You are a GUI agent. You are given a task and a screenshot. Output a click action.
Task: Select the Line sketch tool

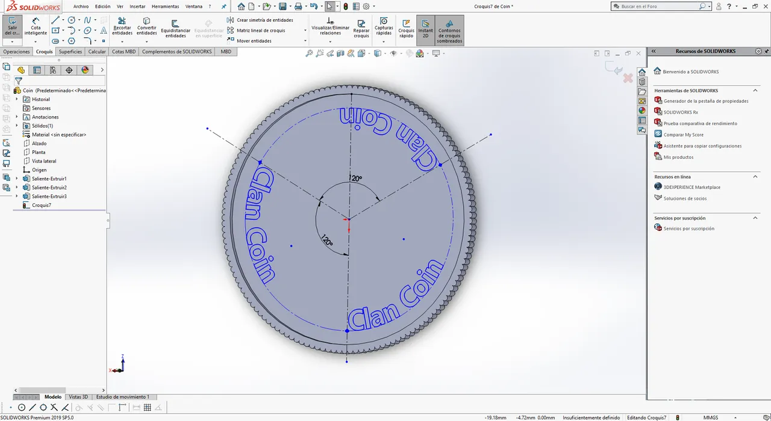55,20
